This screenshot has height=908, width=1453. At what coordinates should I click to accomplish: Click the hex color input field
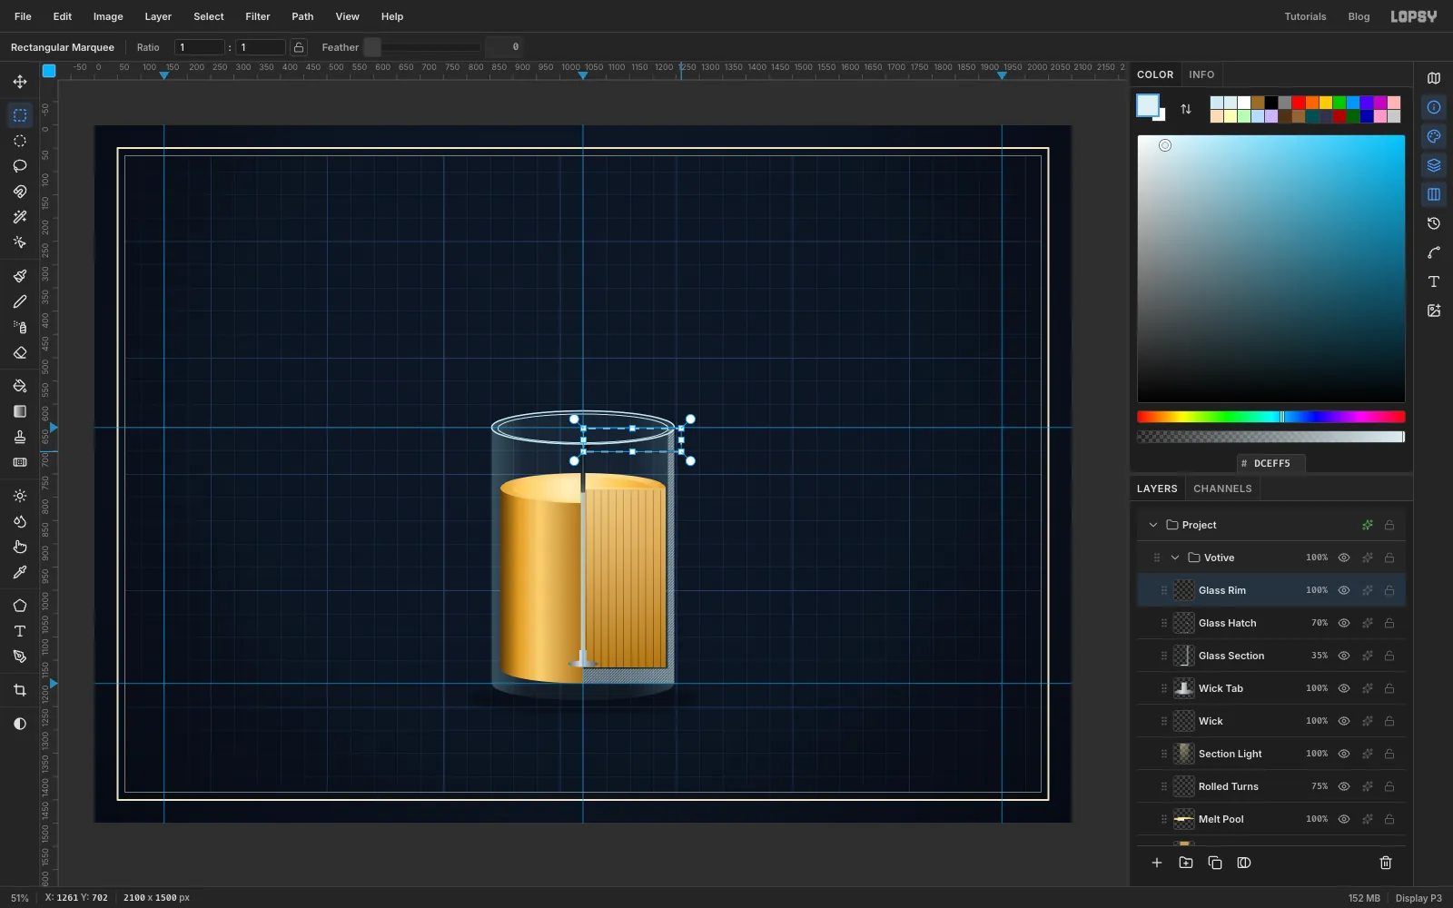pyautogui.click(x=1271, y=463)
